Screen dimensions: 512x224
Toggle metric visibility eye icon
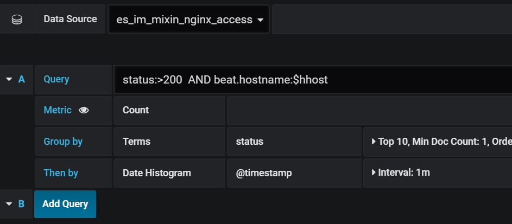84,111
